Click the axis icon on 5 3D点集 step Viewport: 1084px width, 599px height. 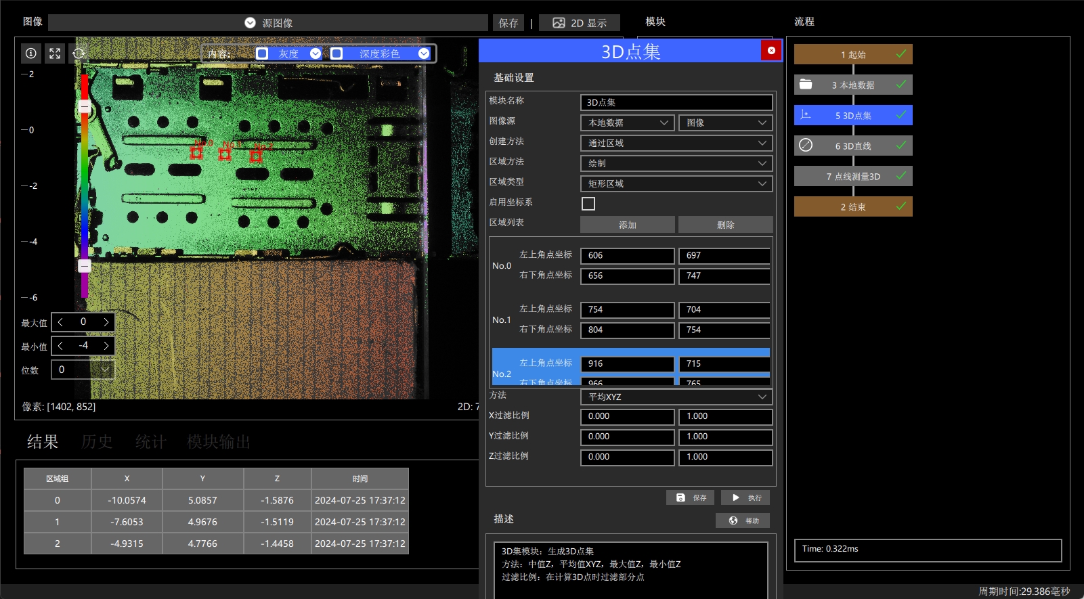tap(806, 115)
